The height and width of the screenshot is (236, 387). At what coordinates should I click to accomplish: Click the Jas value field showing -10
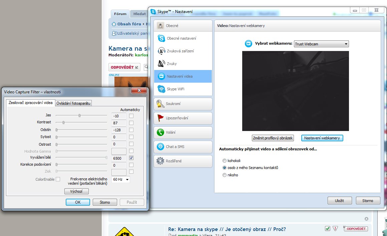pos(119,116)
